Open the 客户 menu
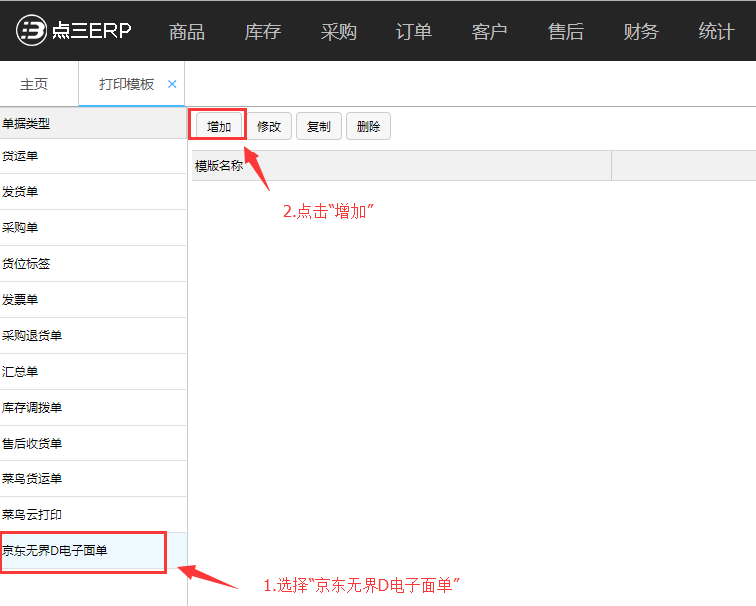756x606 pixels. [x=489, y=32]
